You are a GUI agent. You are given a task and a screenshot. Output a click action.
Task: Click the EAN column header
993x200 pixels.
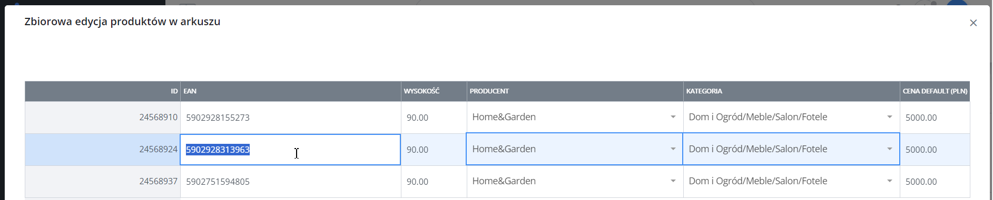[290, 91]
